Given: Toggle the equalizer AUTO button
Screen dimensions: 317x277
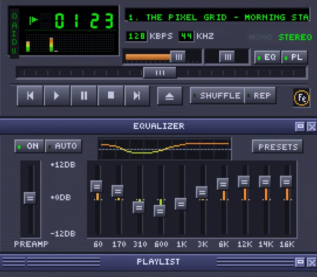Looking at the screenshot, I should pos(63,146).
